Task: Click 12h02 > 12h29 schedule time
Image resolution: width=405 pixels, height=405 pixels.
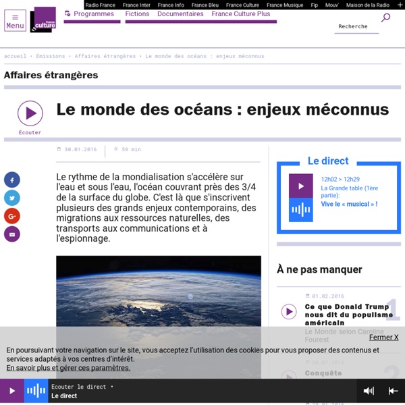Action: 340,180
